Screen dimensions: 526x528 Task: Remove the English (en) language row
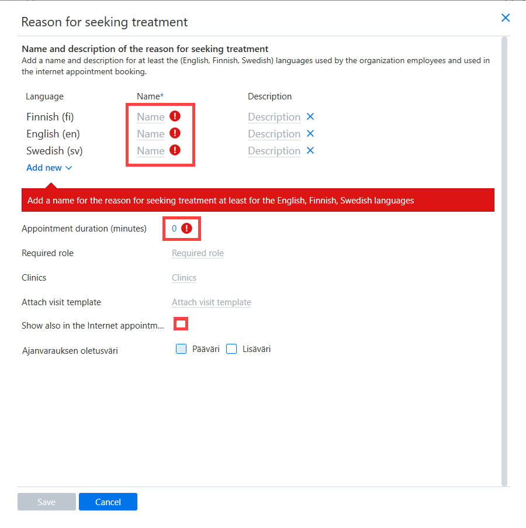coord(310,134)
